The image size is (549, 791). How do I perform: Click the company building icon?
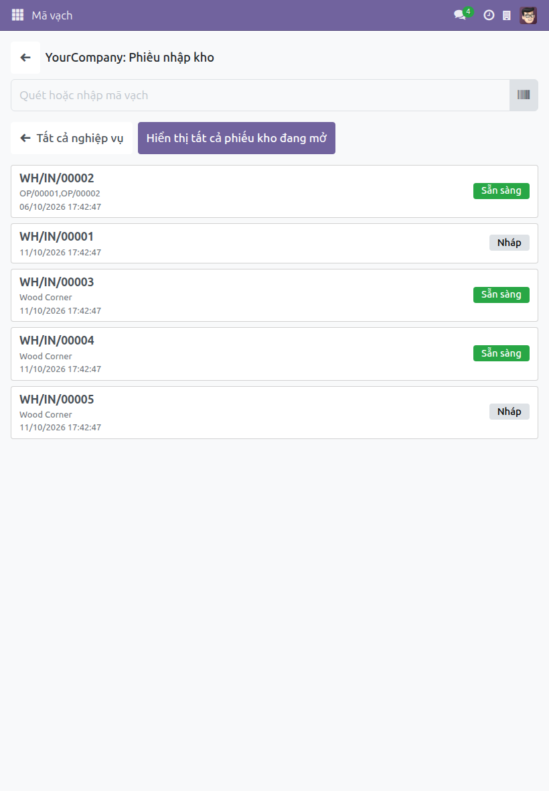tap(507, 15)
